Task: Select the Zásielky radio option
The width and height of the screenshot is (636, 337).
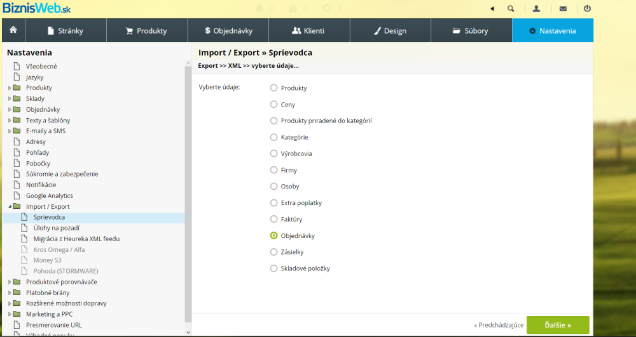Action: [x=273, y=251]
